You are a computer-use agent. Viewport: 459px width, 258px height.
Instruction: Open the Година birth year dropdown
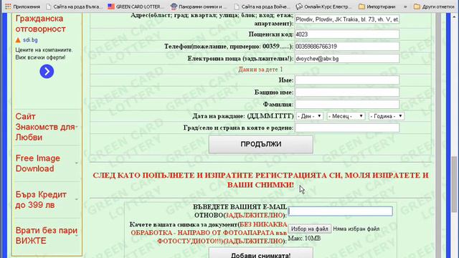pos(387,116)
